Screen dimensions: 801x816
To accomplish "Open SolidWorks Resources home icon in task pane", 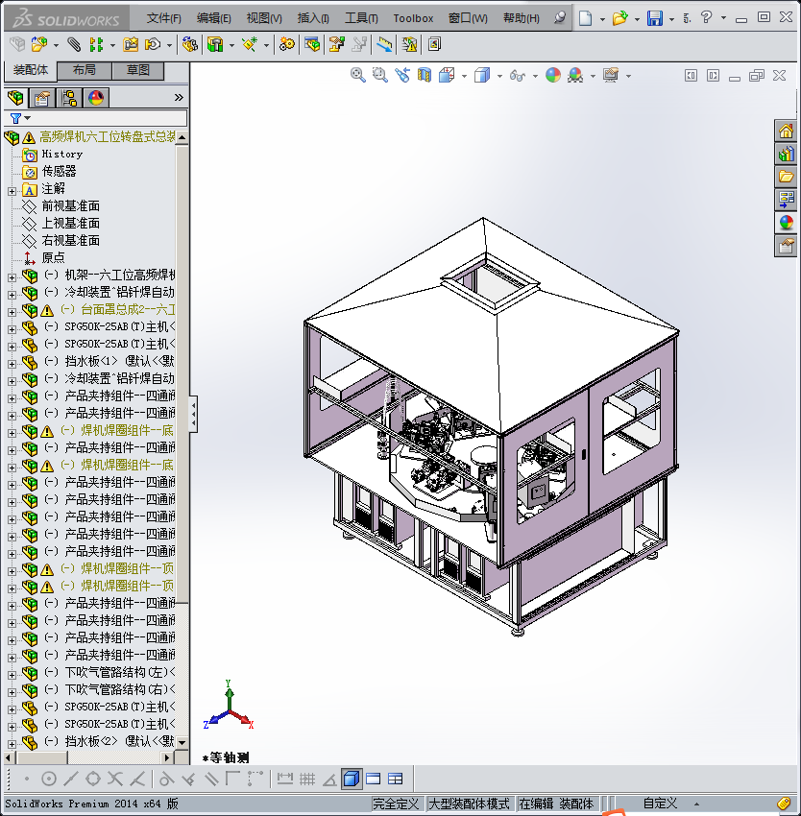I will [x=786, y=131].
